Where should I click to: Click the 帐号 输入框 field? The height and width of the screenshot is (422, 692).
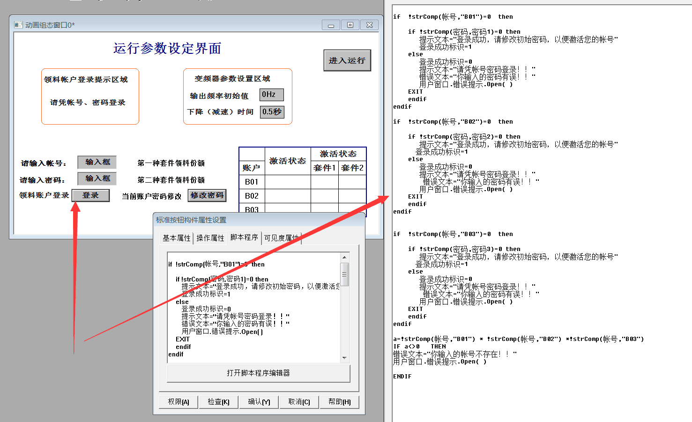click(97, 162)
